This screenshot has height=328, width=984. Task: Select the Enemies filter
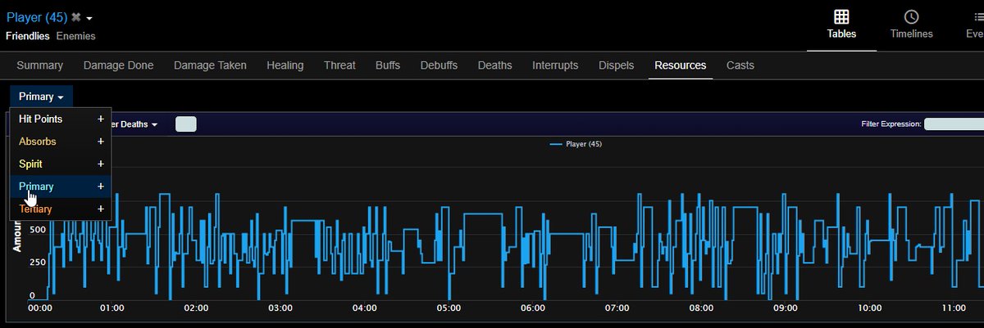click(x=75, y=36)
